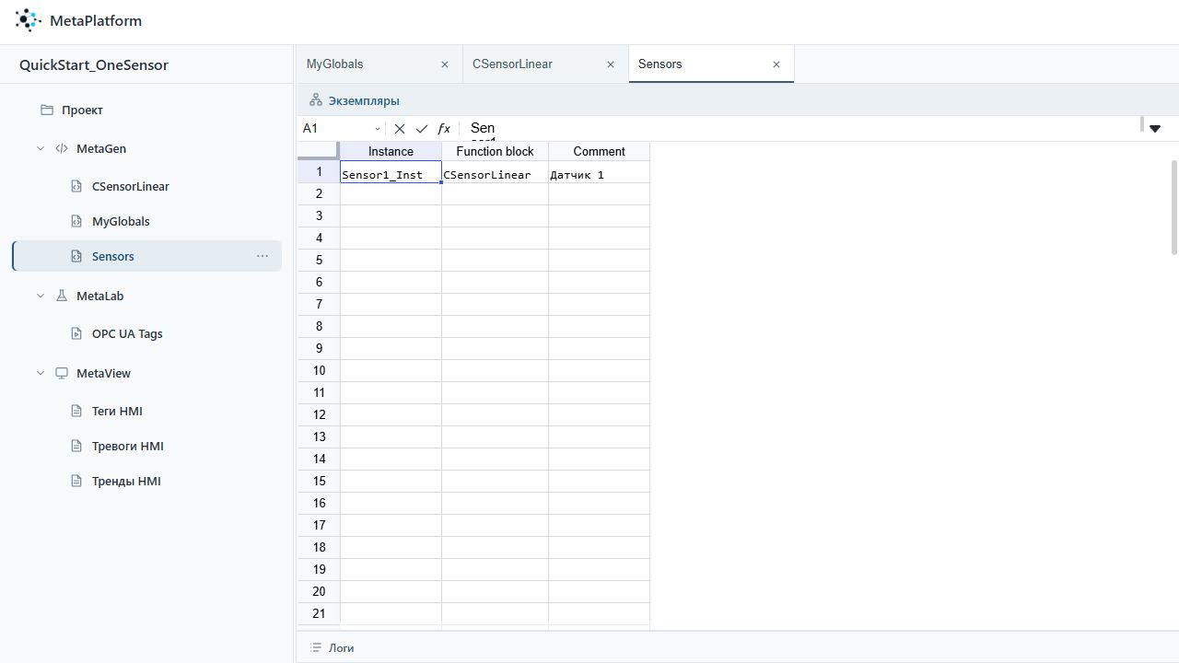1179x663 pixels.
Task: Collapse the MetaGen tree node
Action: [x=41, y=148]
